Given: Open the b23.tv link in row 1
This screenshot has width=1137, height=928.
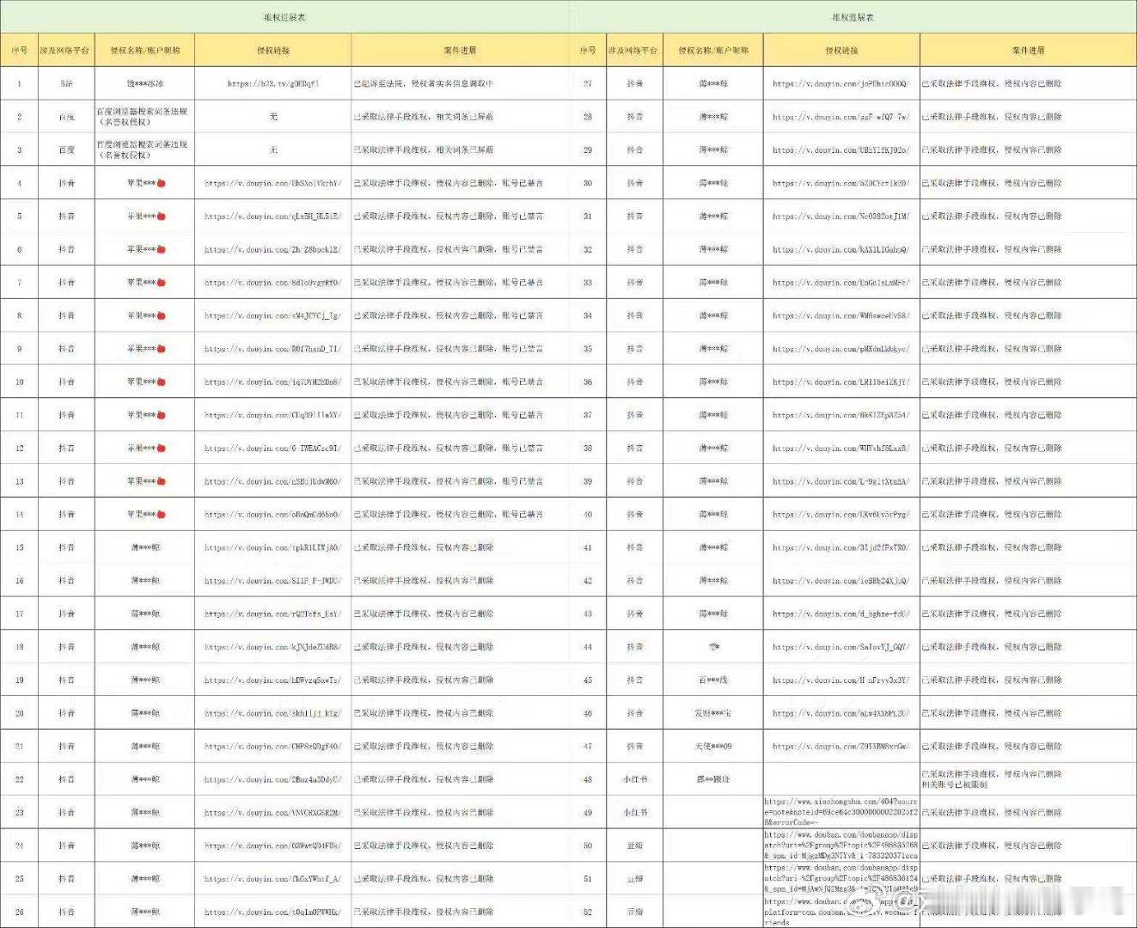Looking at the screenshot, I should coord(272,83).
